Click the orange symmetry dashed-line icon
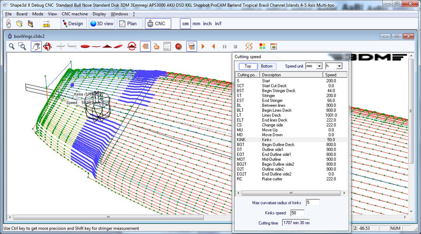Viewport: 421px width, 234px height. [x=249, y=47]
